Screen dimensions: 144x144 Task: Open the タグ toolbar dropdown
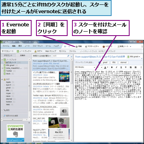pyautogui.click(x=38, y=51)
